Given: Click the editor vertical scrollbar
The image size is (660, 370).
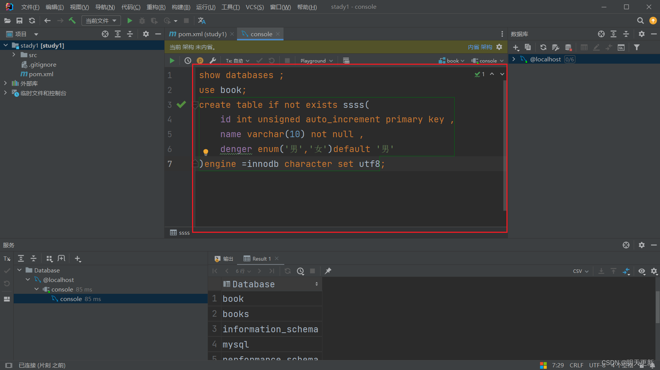Looking at the screenshot, I should pos(505,145).
